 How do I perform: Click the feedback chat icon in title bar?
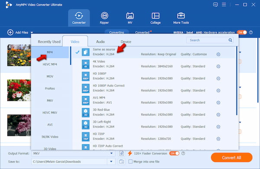click(215, 4)
